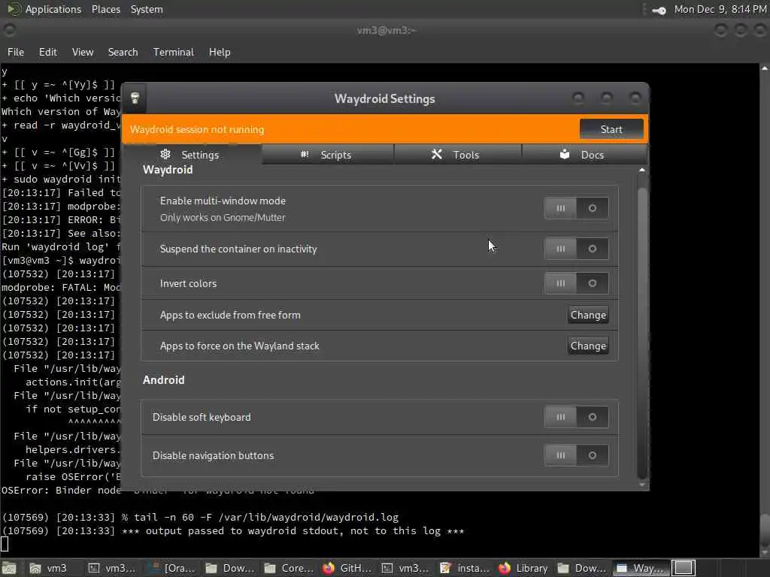770x577 pixels.
Task: Switch to the Way... taskbar item
Action: coord(641,568)
